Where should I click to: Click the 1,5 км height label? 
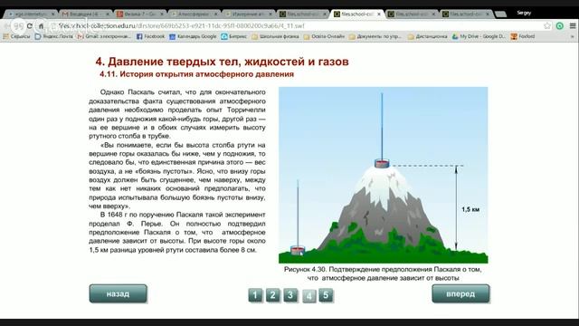(470, 209)
